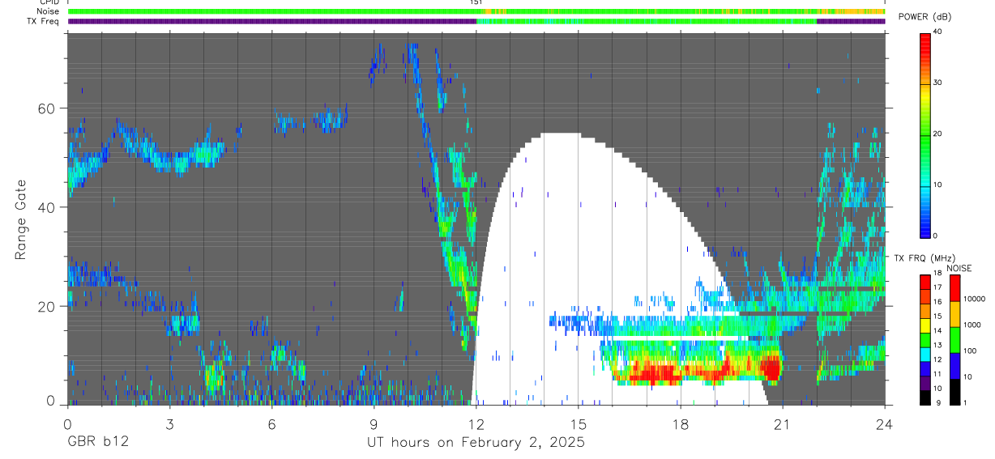Click the "14" label on TX FRQ legend
This screenshot has width=995, height=459.
point(937,331)
